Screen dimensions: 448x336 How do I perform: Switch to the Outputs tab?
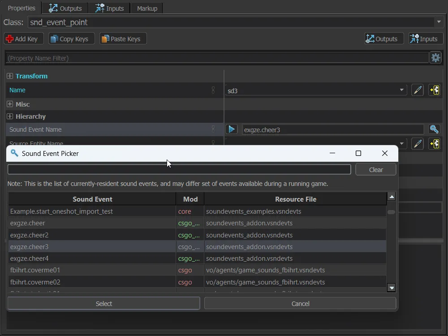(65, 8)
